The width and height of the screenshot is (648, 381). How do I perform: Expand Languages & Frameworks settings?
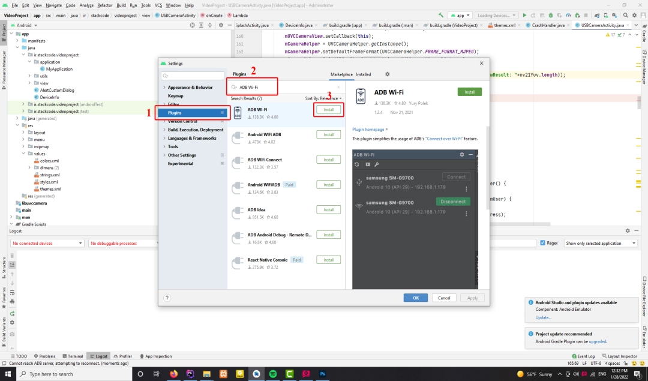click(x=164, y=139)
